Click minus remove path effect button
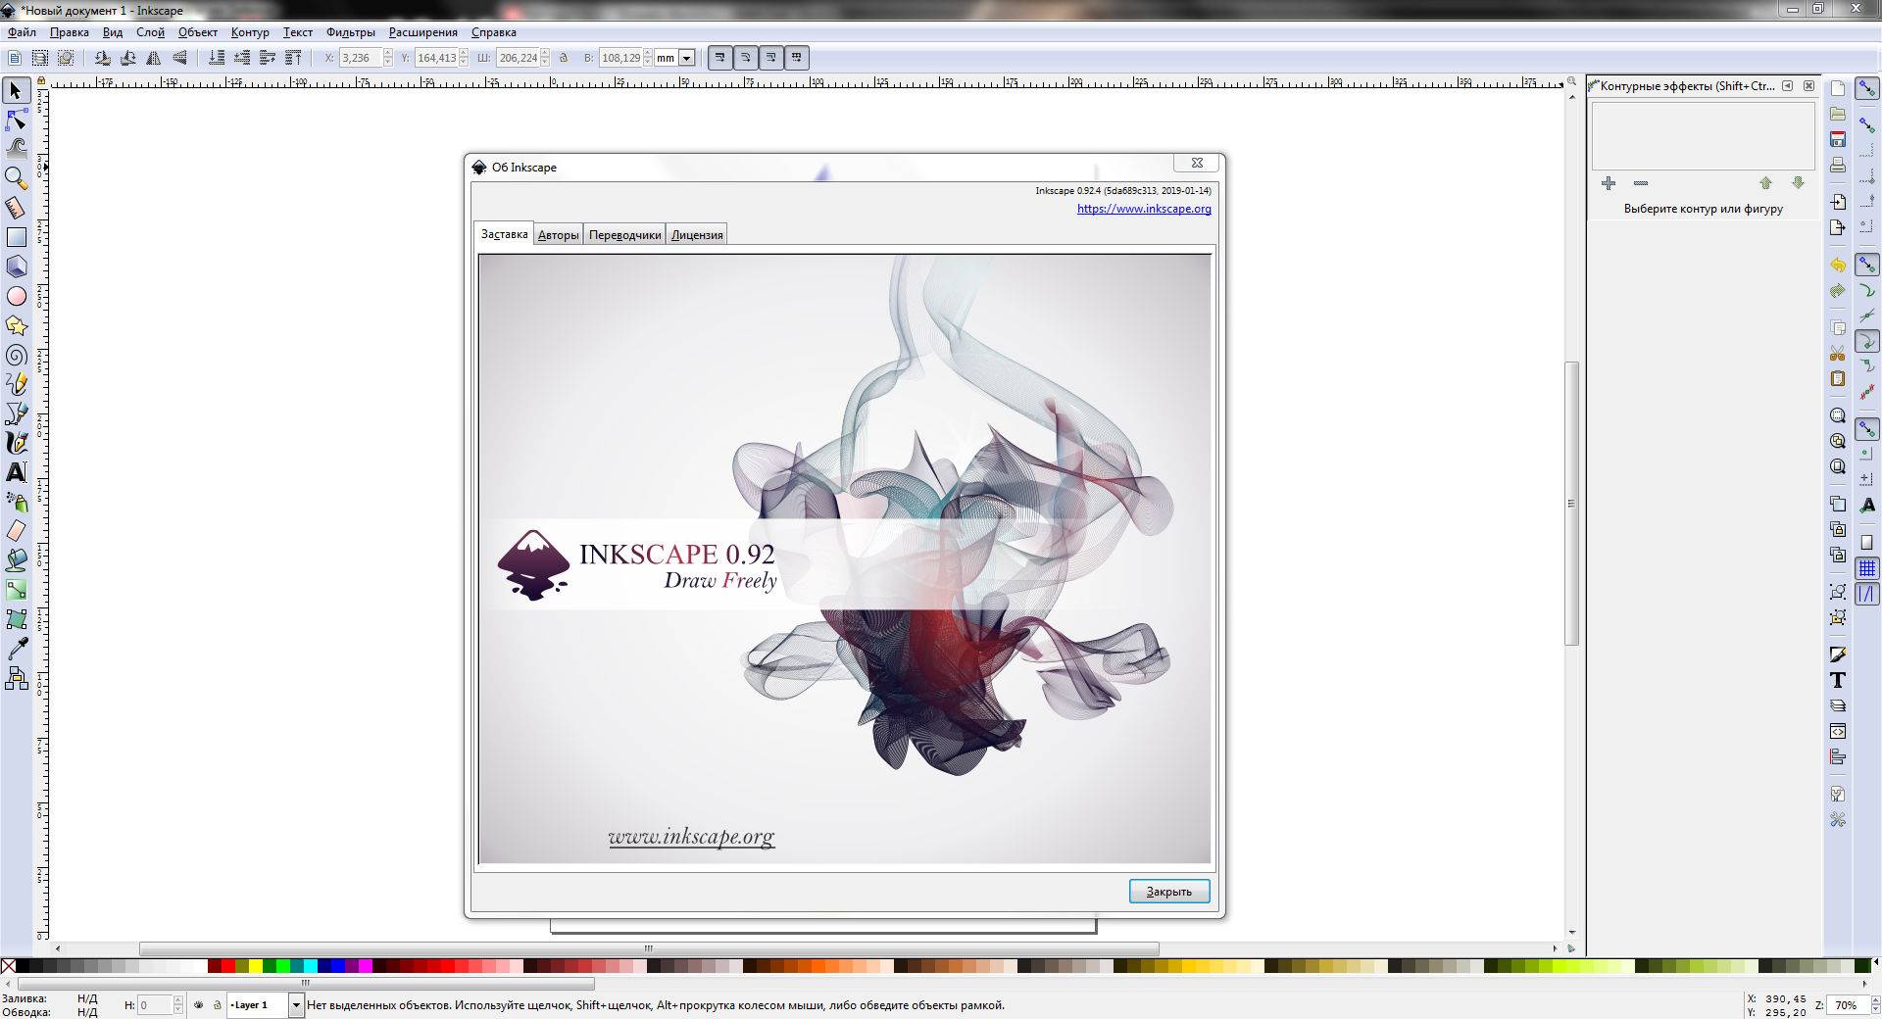The height and width of the screenshot is (1019, 1882). 1641,183
